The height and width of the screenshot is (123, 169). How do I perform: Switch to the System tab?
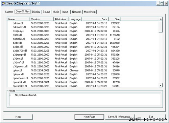pos(9,12)
